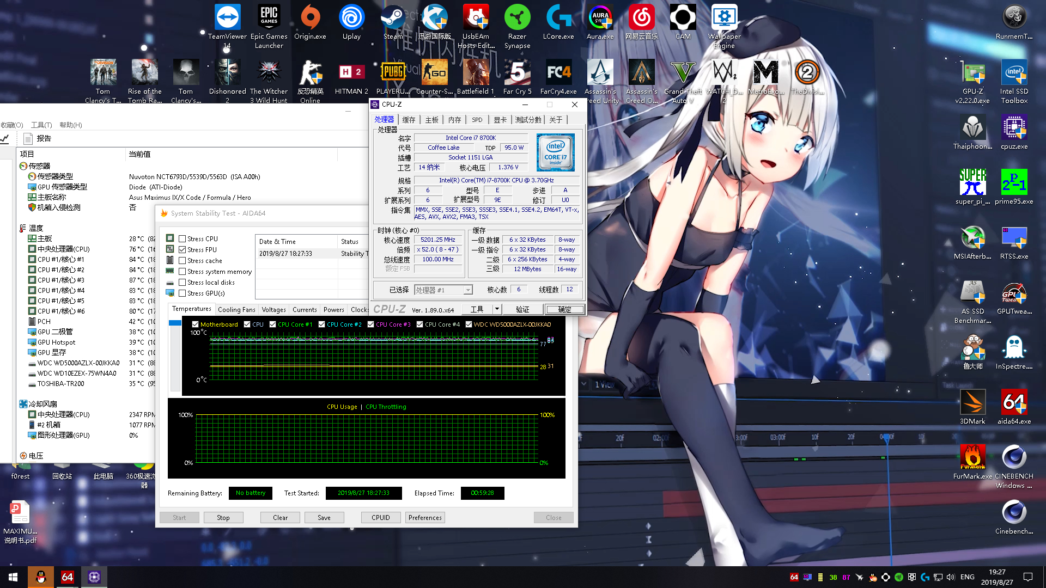Open cpuz.exe desktop icon
The image size is (1046, 588).
pos(1014,132)
